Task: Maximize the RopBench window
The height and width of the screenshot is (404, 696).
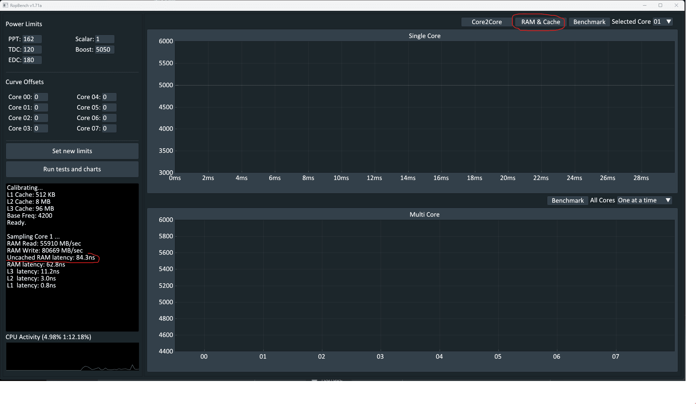Action: pos(660,5)
